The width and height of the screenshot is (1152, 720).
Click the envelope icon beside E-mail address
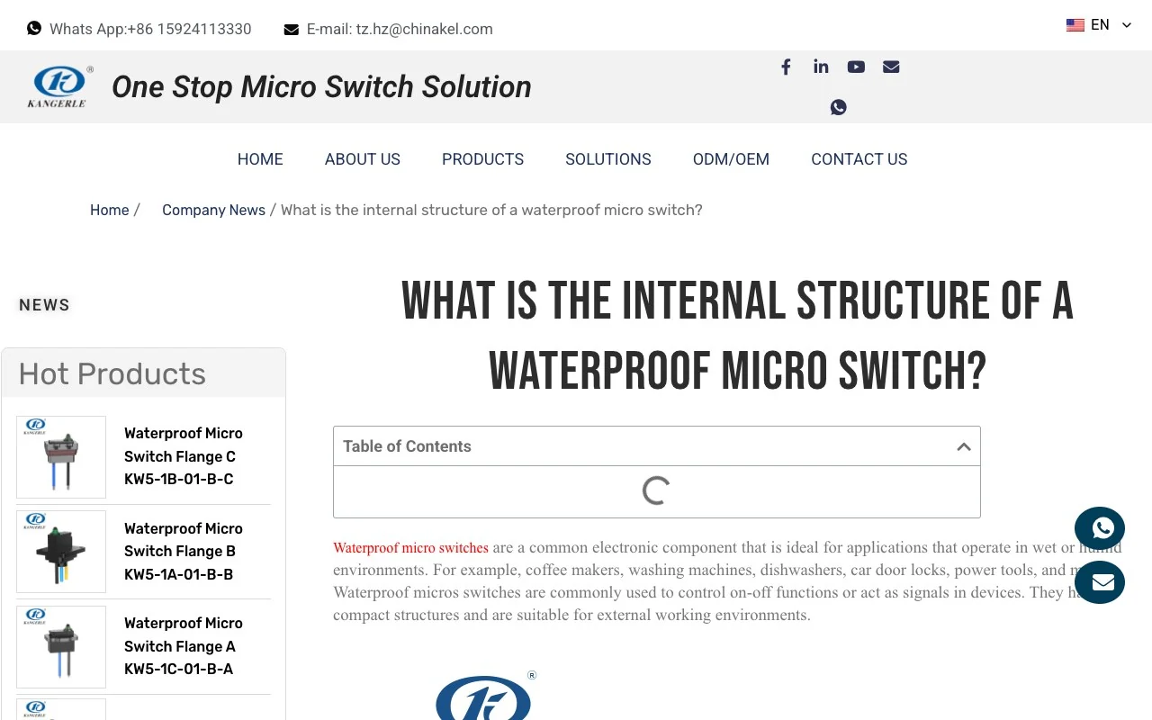pos(291,29)
